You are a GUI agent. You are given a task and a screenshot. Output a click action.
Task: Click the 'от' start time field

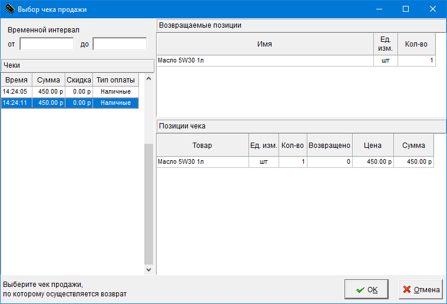pos(47,44)
